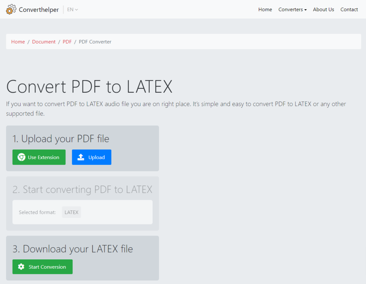The height and width of the screenshot is (284, 366).
Task: Select Home in the top navigation
Action: 265,10
